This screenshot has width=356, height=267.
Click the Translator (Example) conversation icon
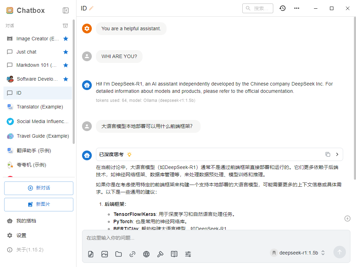click(10, 107)
